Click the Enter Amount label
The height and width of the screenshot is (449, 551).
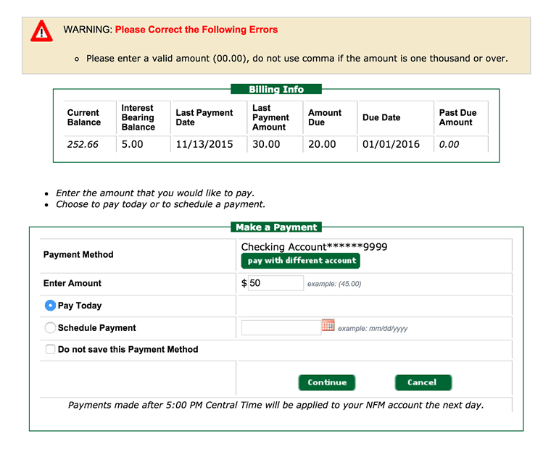72,283
